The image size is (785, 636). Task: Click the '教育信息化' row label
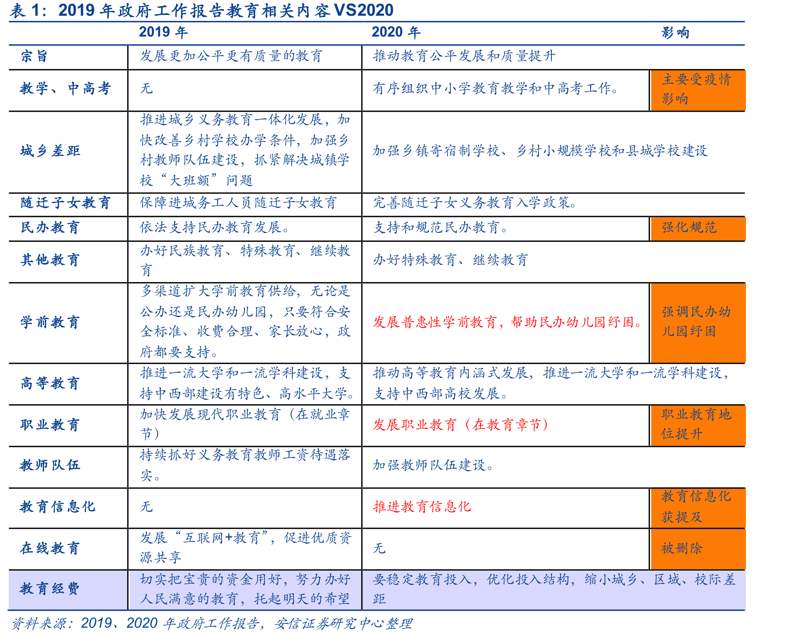[58, 507]
